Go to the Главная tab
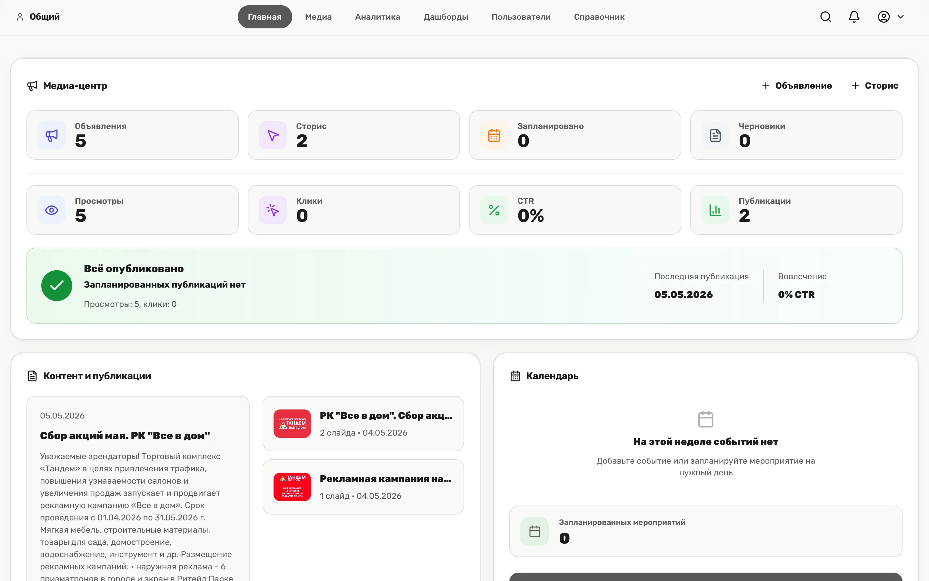 265,17
